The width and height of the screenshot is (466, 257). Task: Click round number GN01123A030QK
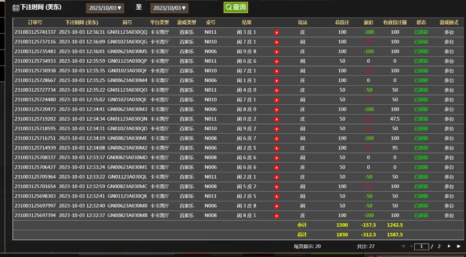coord(127,196)
